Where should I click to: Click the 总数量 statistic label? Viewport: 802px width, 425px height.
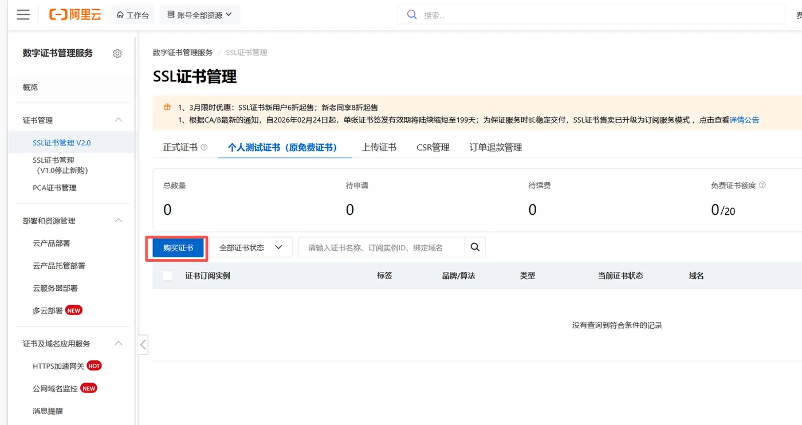coord(175,186)
